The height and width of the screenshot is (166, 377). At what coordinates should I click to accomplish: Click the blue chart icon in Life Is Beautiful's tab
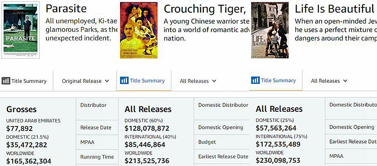(255, 80)
